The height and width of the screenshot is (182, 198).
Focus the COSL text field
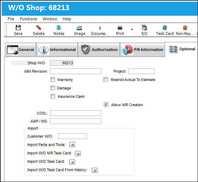(76, 113)
